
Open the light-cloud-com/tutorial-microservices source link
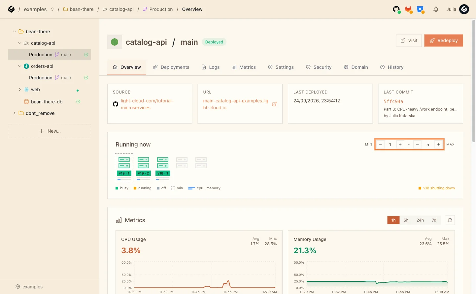(x=147, y=104)
